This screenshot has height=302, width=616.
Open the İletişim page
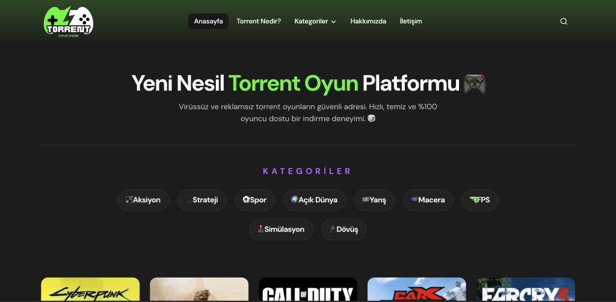tap(410, 21)
